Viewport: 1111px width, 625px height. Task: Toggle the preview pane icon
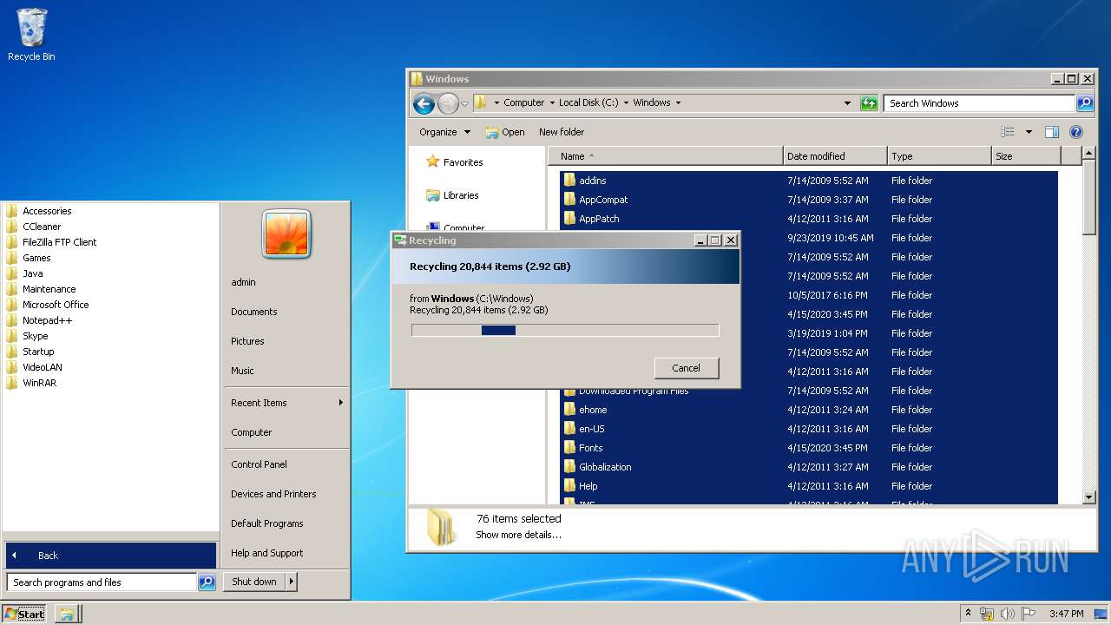tap(1052, 132)
